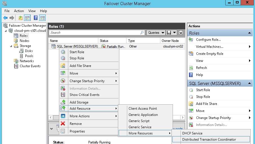Select Show Critical Events in context menu
Viewport: 255px width, 144px height.
[x=89, y=95]
